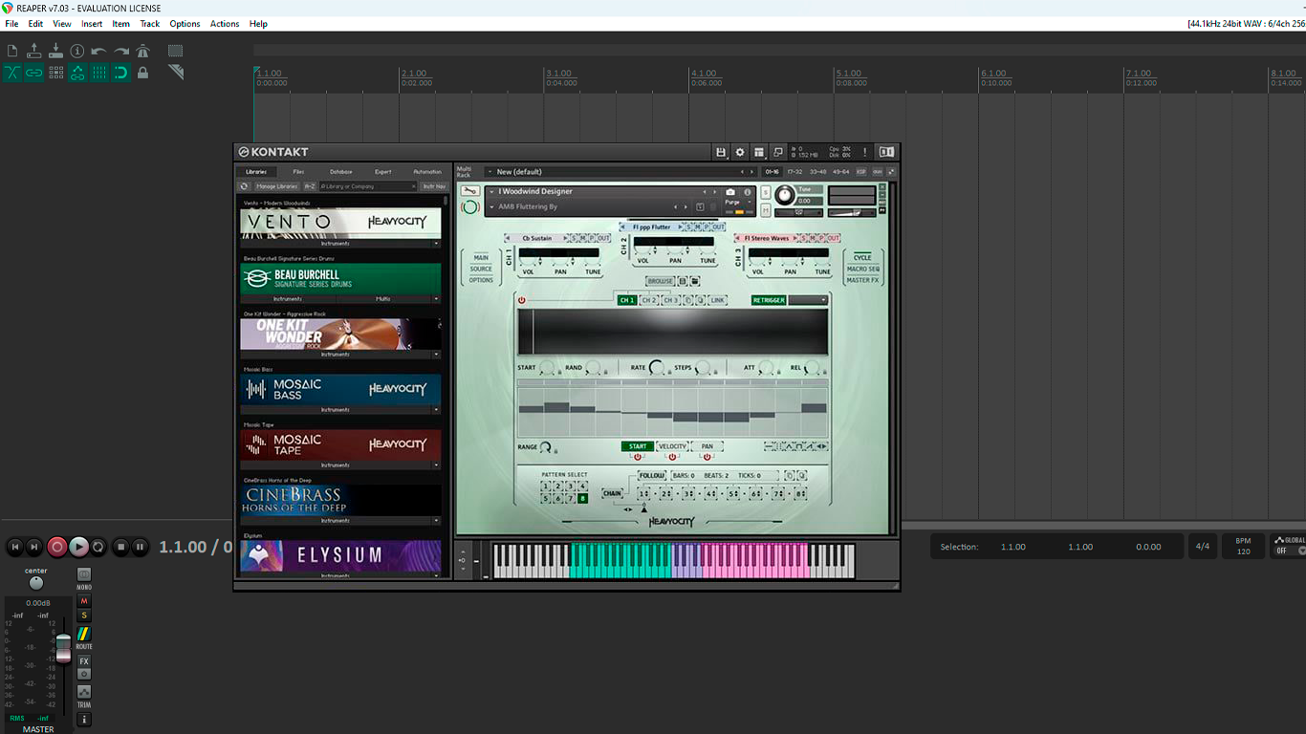Toggle auto-crossfade toolbar icon
The height and width of the screenshot is (734, 1306).
point(12,73)
